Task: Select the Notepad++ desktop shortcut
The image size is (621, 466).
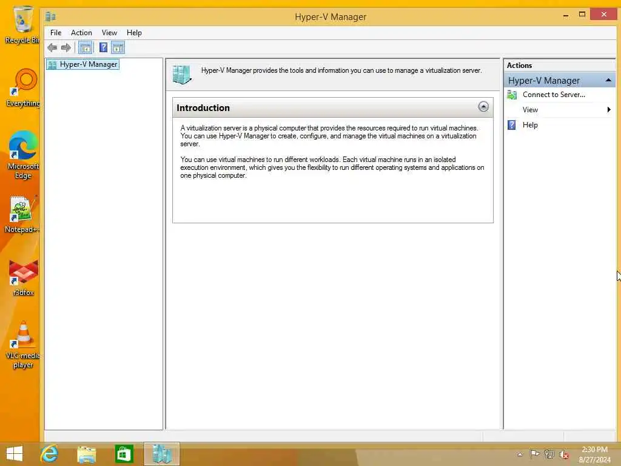Action: tap(21, 214)
